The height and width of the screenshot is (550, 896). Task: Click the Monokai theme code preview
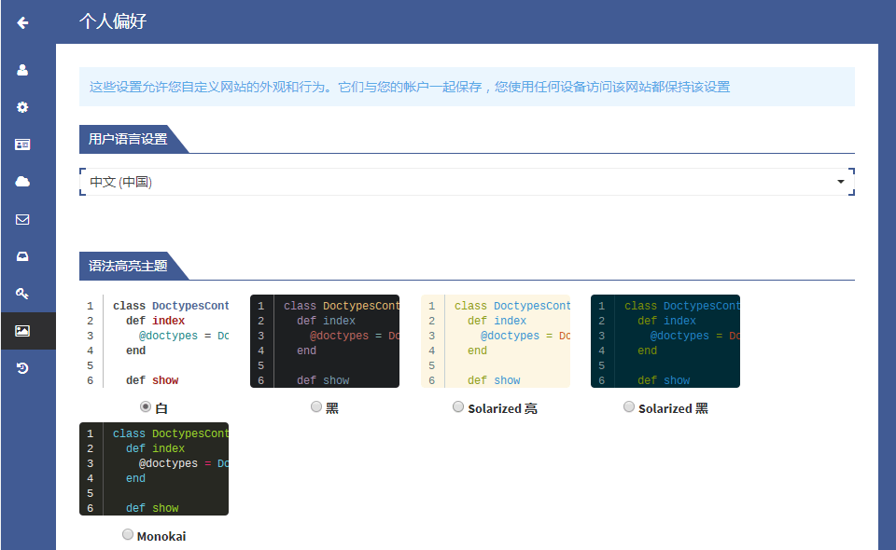pyautogui.click(x=154, y=469)
